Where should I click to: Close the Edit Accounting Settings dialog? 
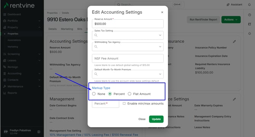pyautogui.click(x=162, y=12)
